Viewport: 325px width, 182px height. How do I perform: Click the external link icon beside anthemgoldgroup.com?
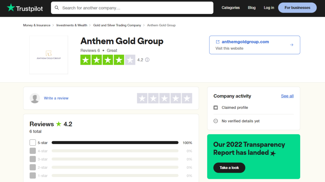point(218,42)
